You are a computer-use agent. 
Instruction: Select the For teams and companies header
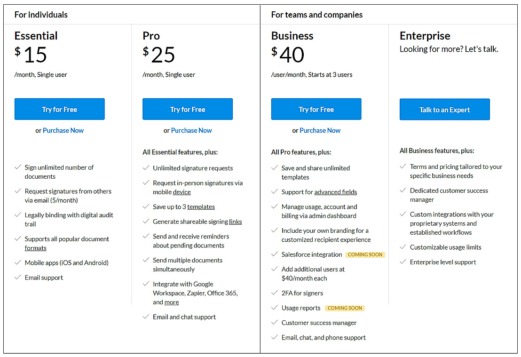pos(316,15)
